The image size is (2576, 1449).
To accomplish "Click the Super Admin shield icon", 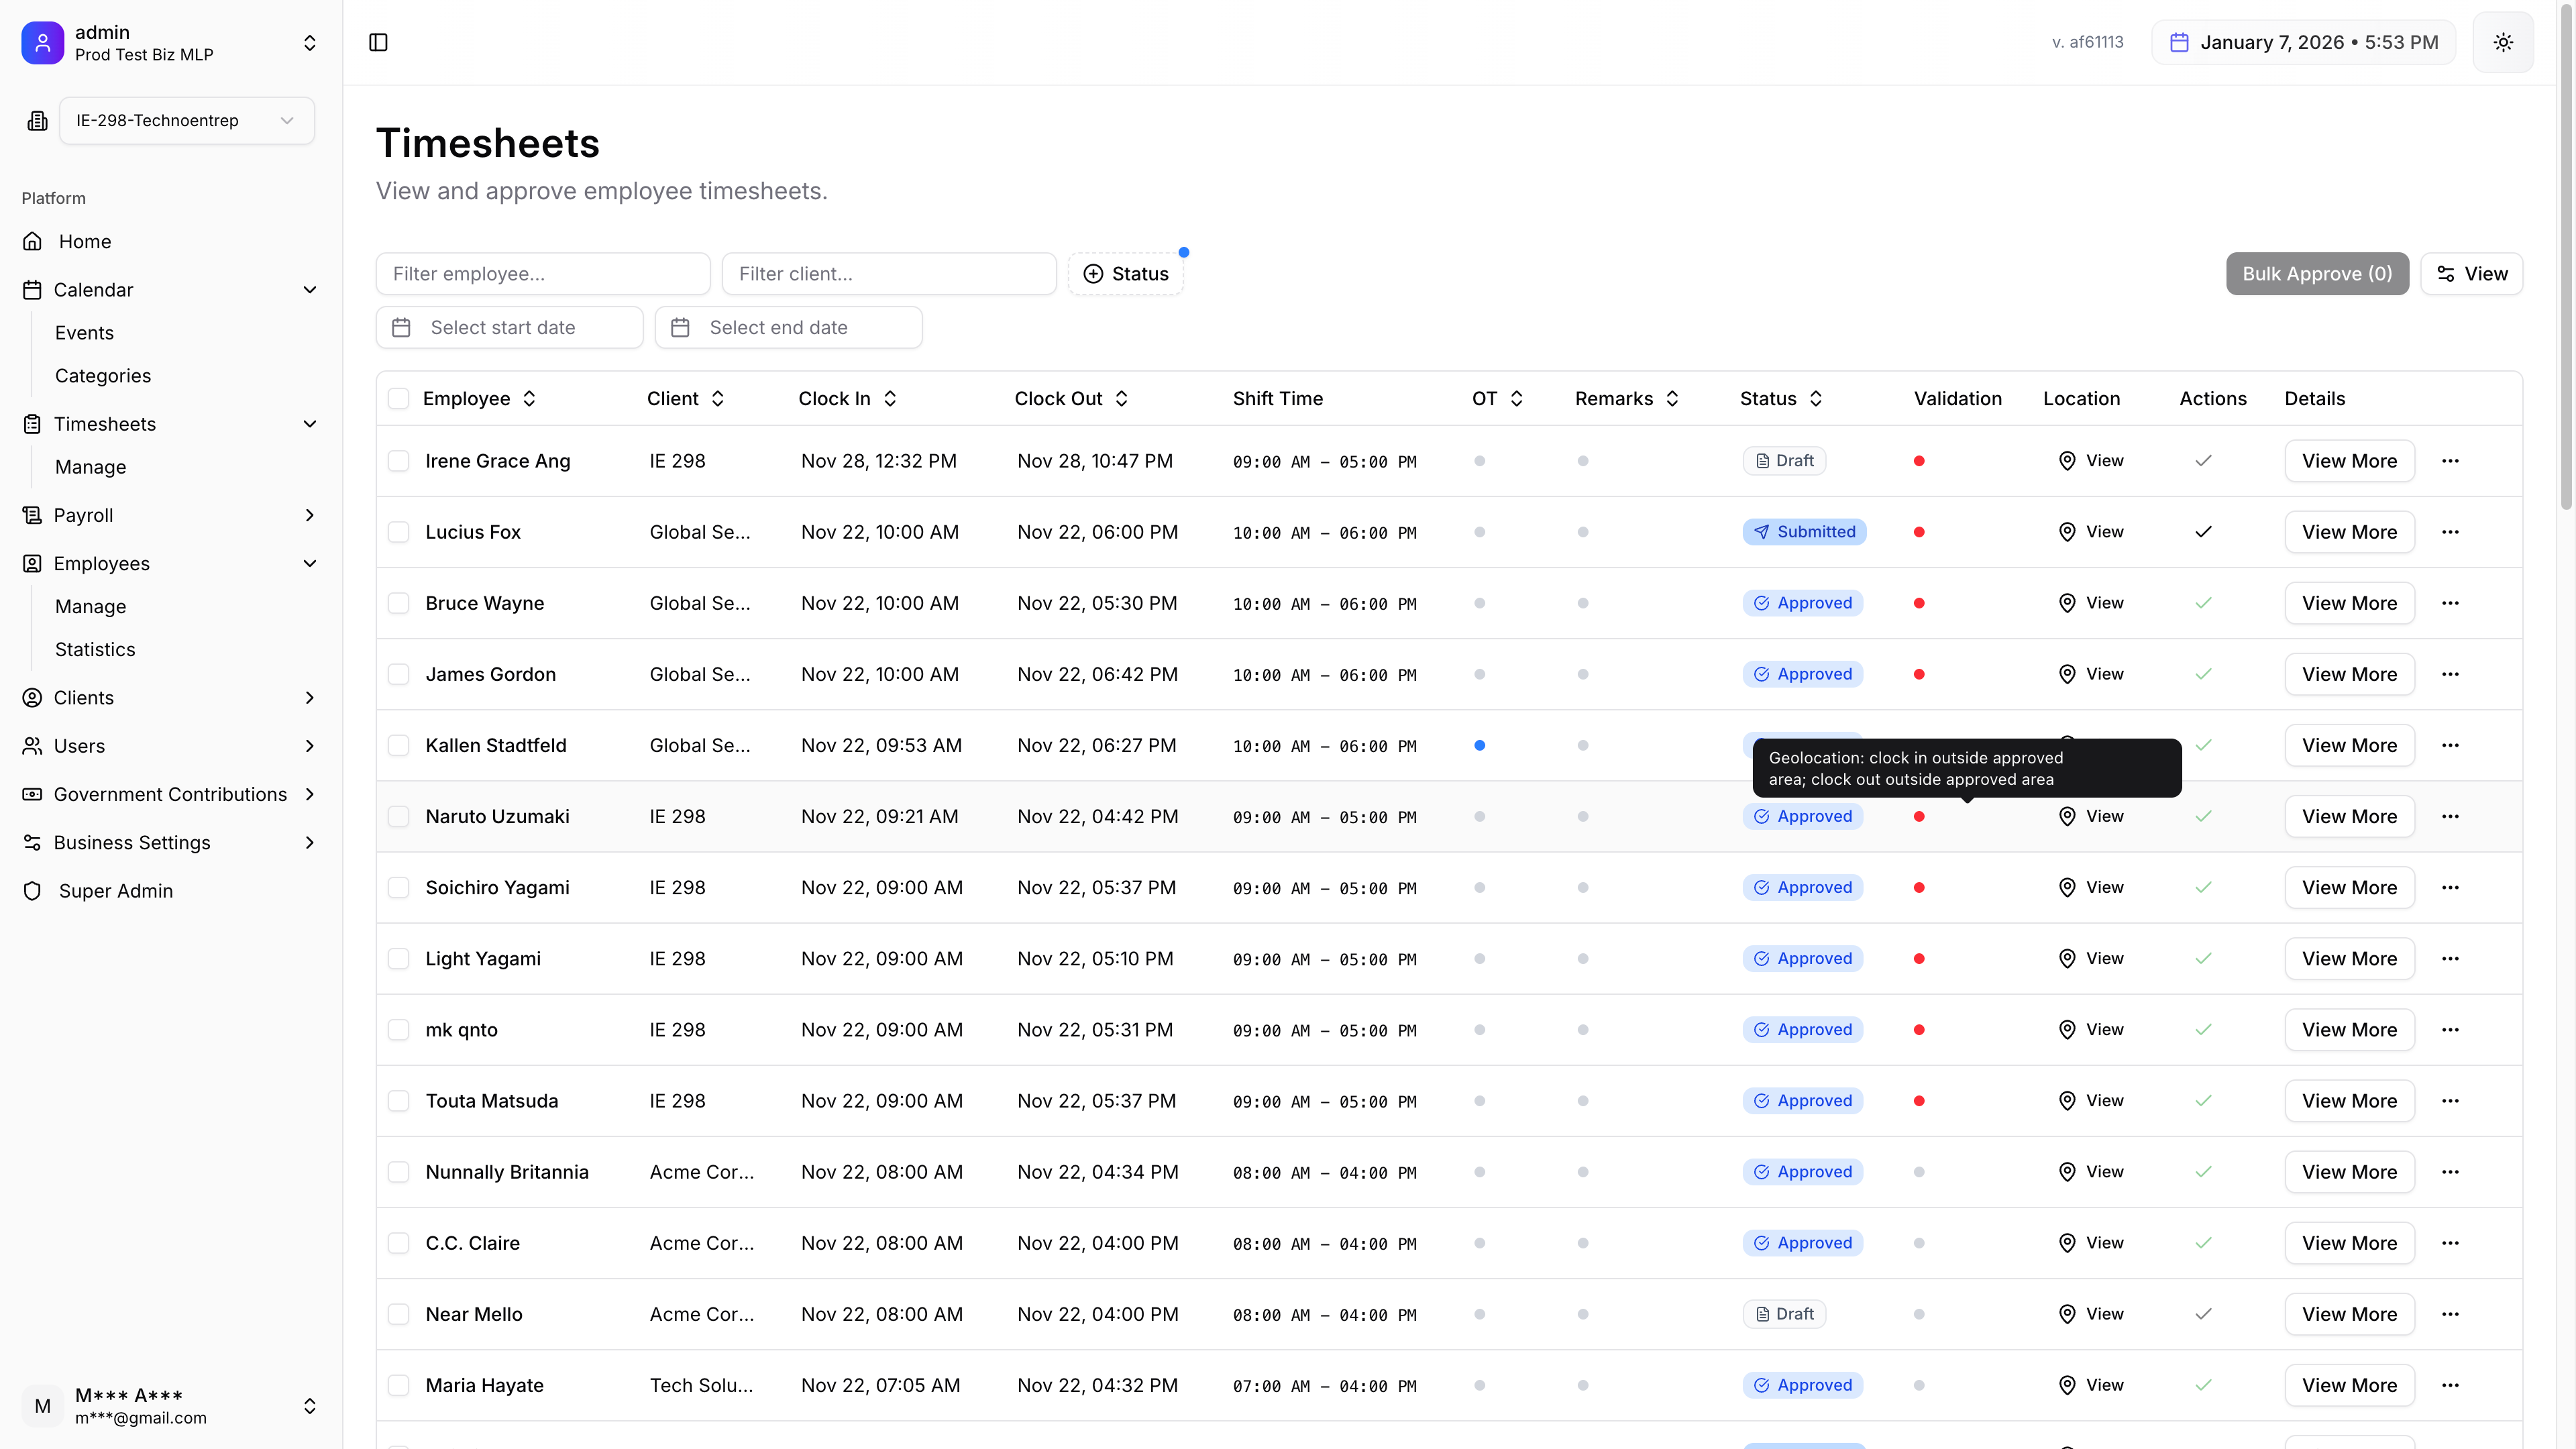I will click(x=32, y=891).
